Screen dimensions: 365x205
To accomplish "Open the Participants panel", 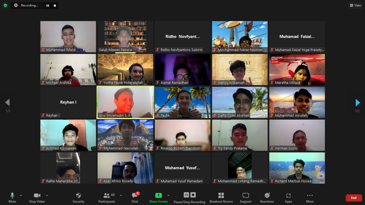I will (107, 196).
